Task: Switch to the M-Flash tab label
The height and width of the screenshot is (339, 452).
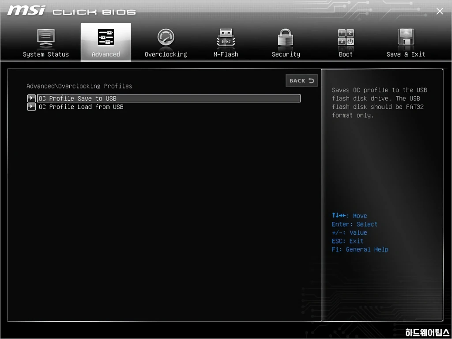Action: point(226,54)
